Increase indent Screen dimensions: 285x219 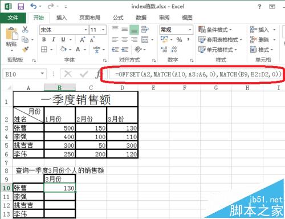point(125,50)
